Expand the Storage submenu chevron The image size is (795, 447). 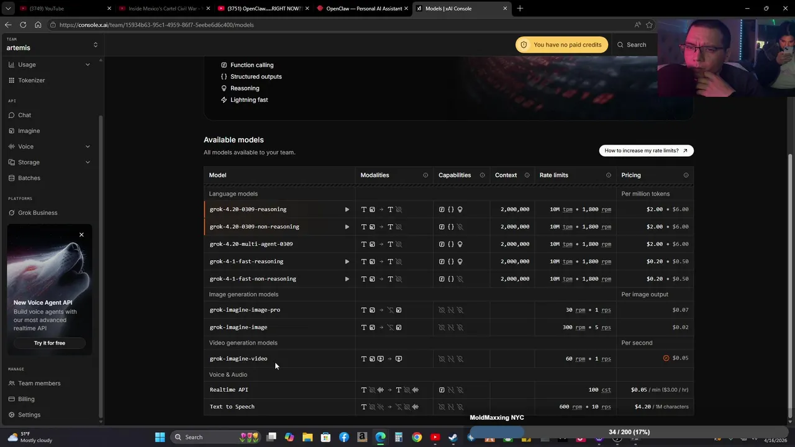[88, 162]
